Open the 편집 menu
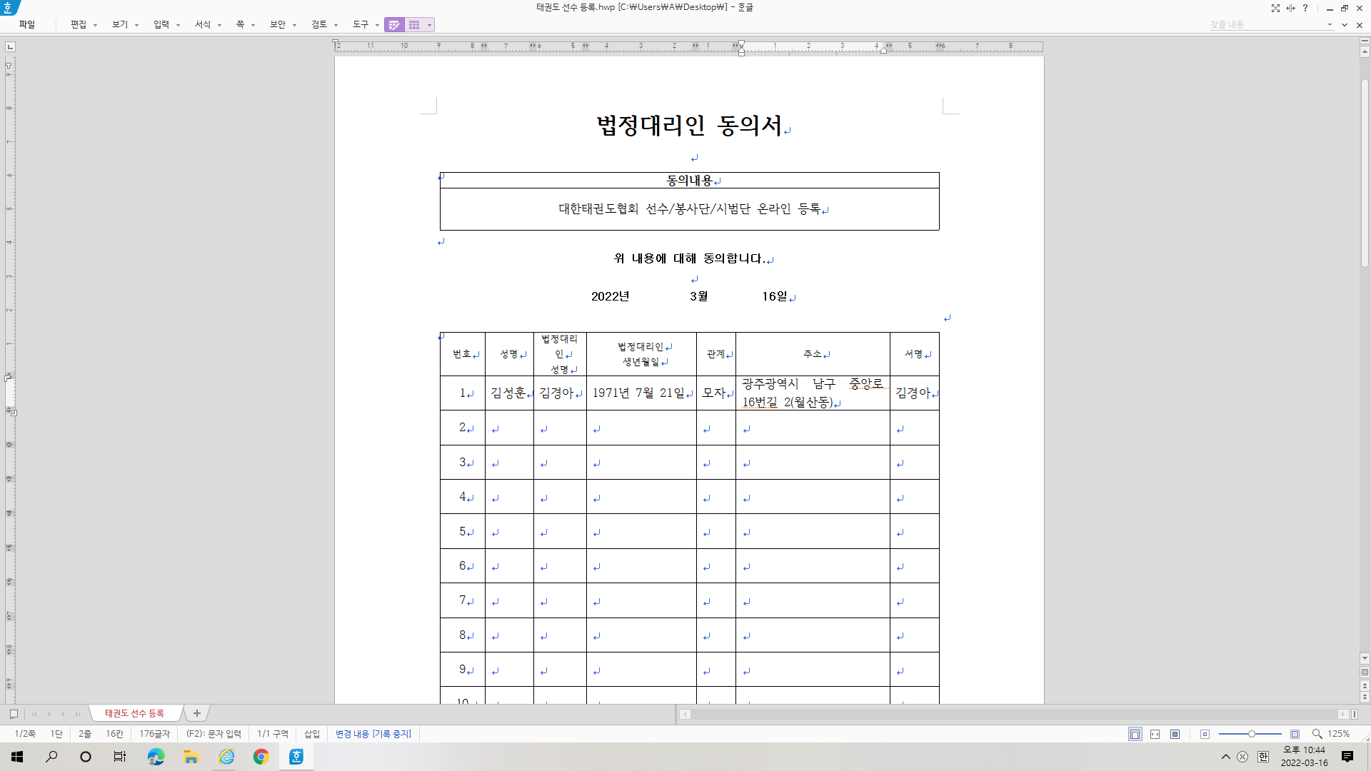1371x771 pixels. tap(79, 24)
